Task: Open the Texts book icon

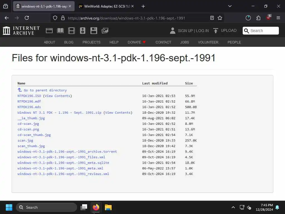Action: click(x=60, y=31)
